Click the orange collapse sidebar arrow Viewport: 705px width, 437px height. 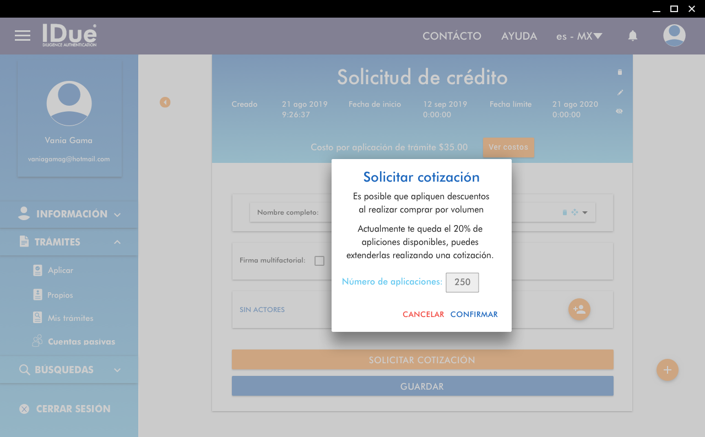tap(165, 102)
